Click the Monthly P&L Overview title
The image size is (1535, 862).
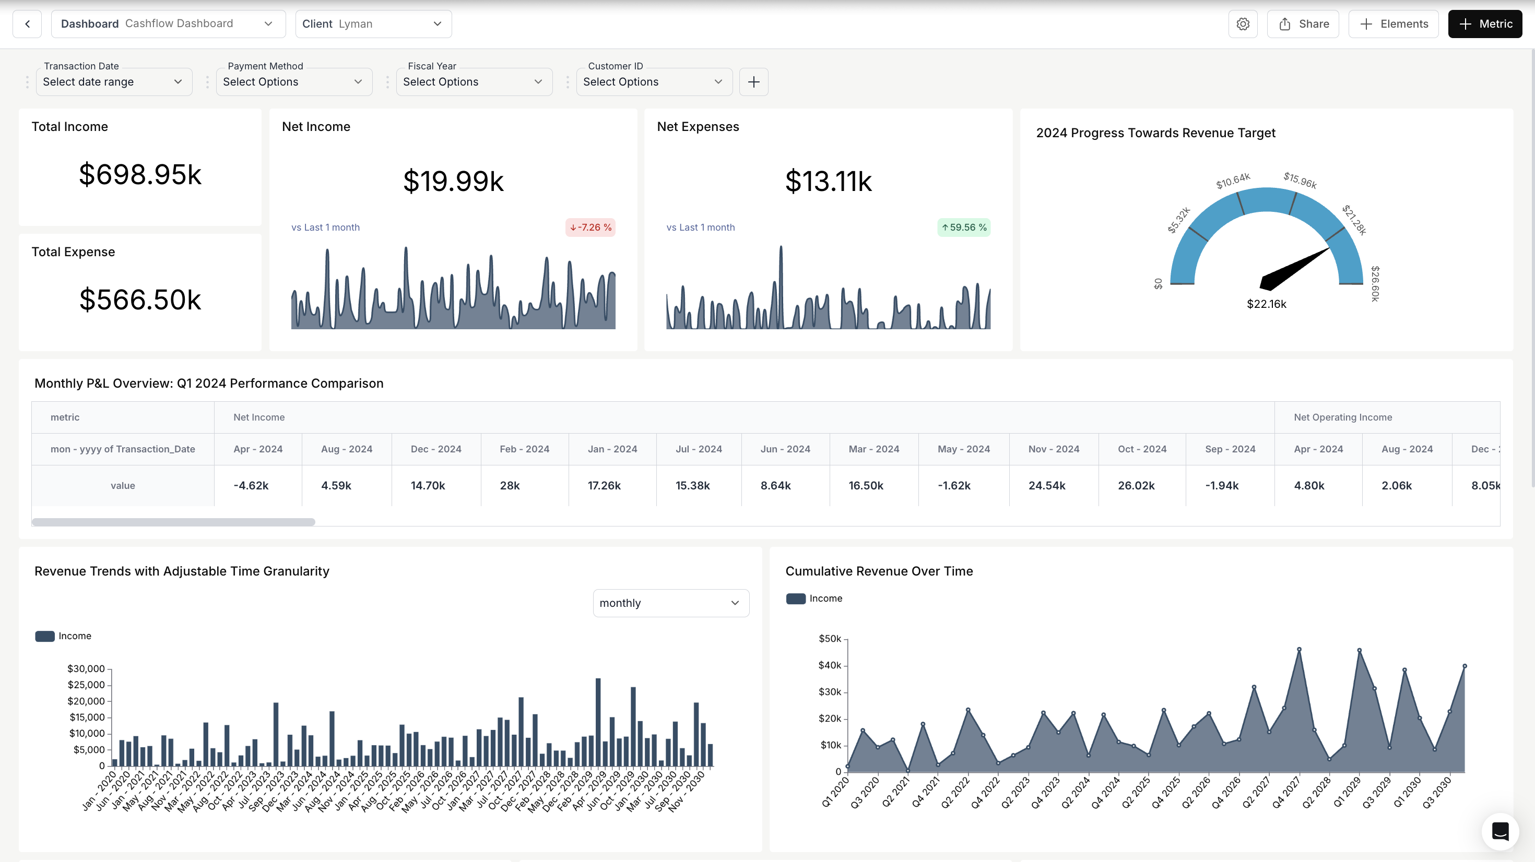[x=208, y=383]
